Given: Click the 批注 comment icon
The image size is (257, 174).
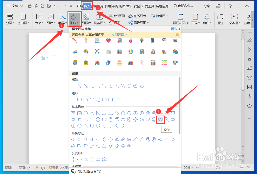Looking at the screenshot, I should tap(220, 19).
